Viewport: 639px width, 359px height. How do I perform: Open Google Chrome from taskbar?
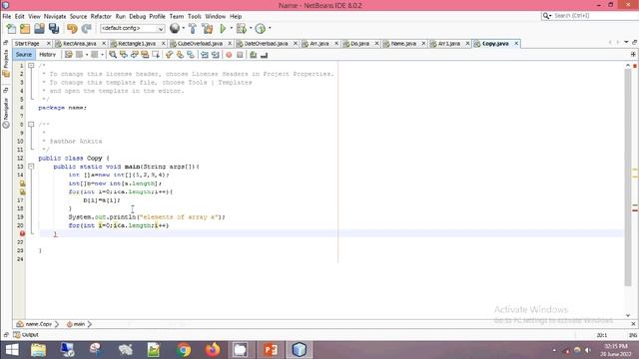[x=184, y=350]
